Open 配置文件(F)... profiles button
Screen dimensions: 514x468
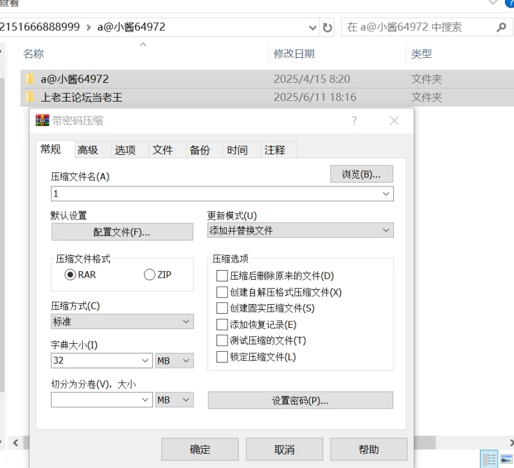122,232
